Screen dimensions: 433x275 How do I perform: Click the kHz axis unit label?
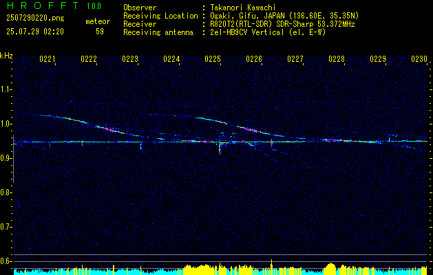coord(6,56)
